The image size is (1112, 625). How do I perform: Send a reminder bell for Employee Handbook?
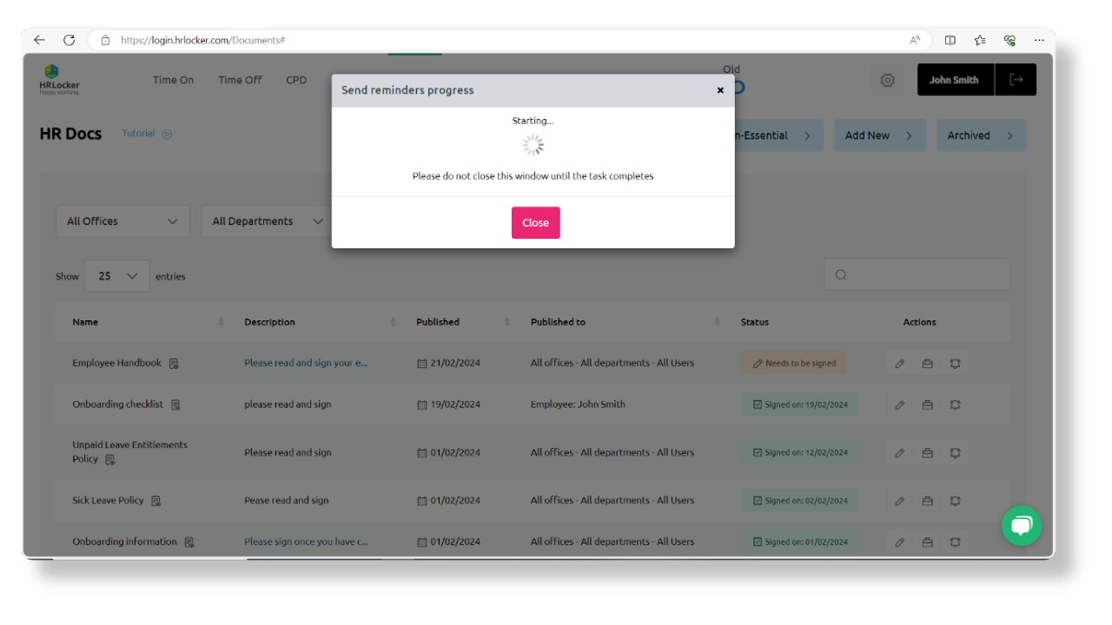click(x=955, y=363)
